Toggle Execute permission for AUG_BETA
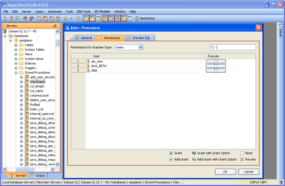Screen dimensions: 285x186 (x=216, y=66)
